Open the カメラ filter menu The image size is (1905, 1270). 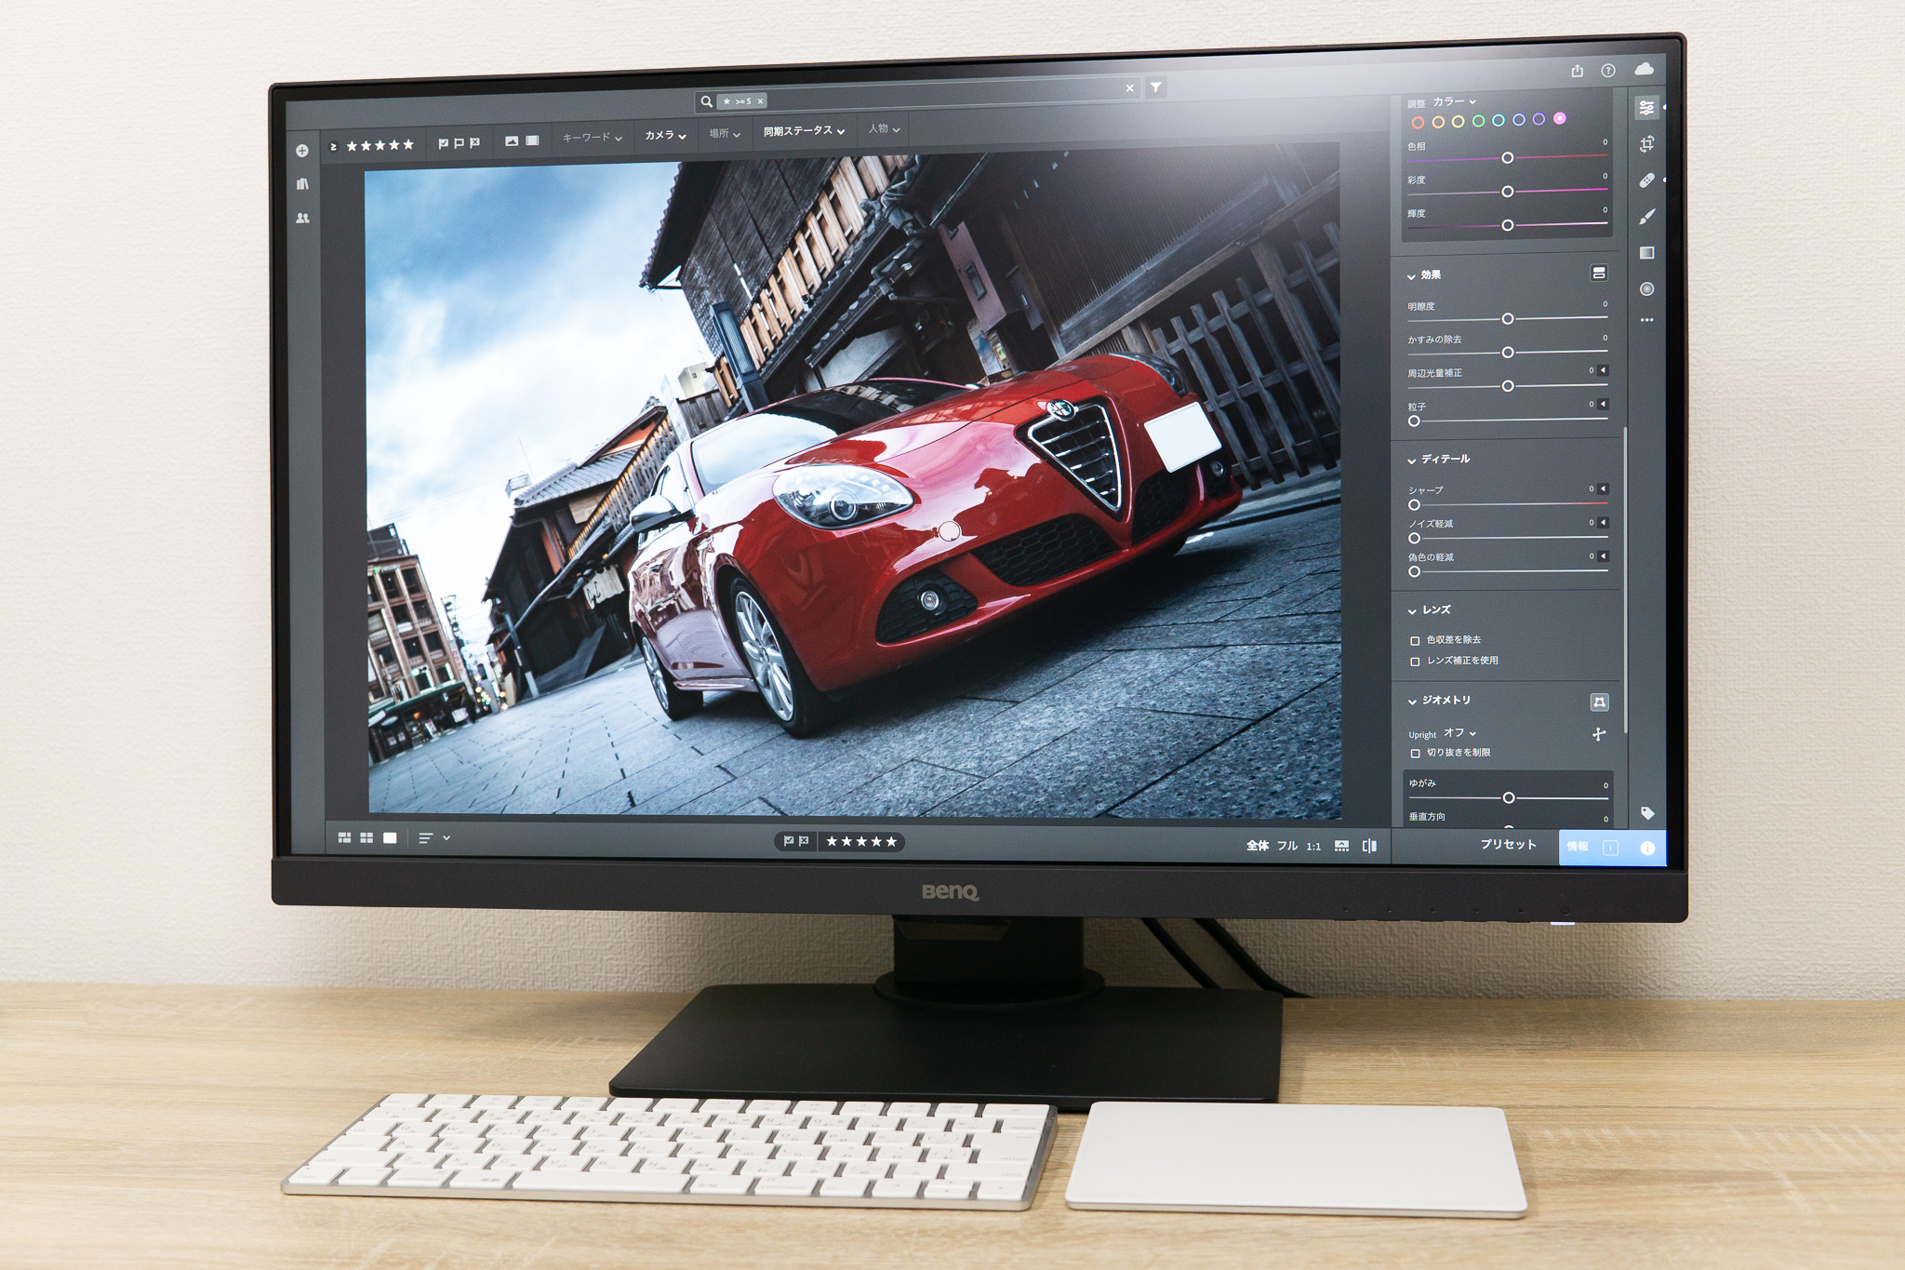(x=667, y=133)
